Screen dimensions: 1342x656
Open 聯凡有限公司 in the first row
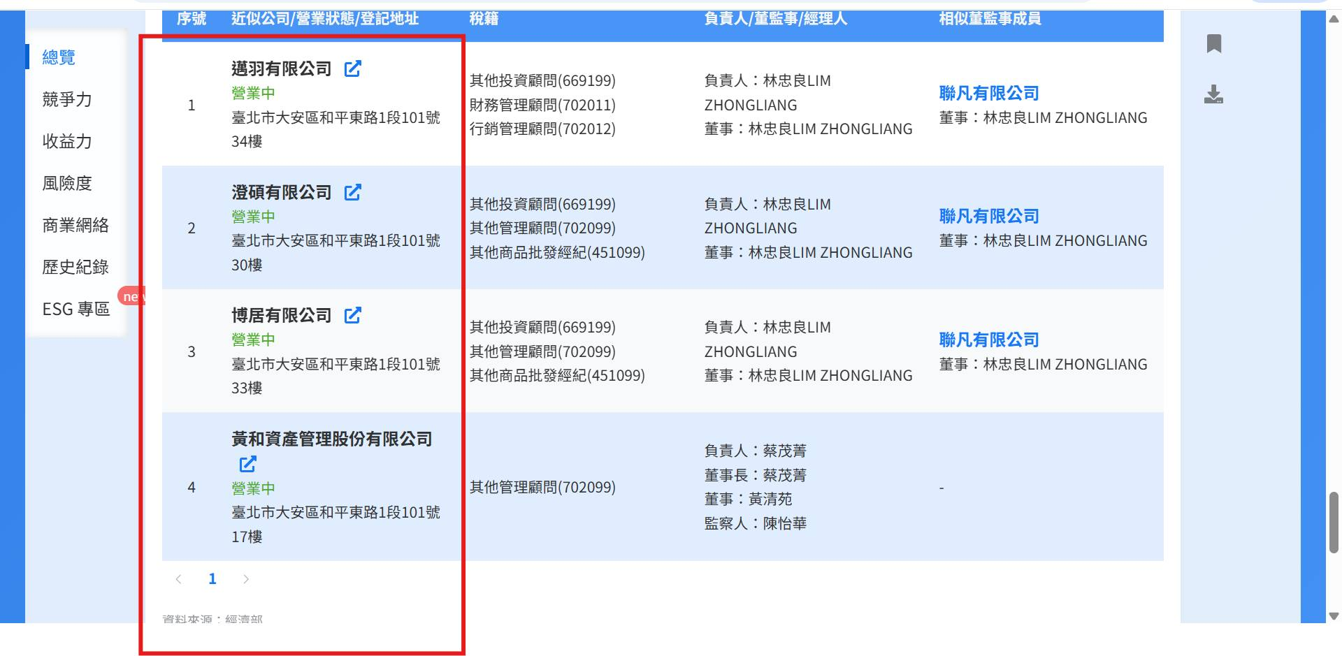(988, 92)
